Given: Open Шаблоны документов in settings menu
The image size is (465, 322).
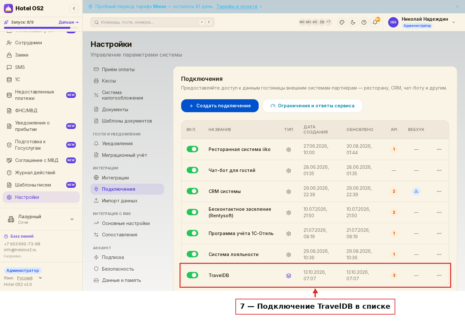Looking at the screenshot, I should [127, 121].
